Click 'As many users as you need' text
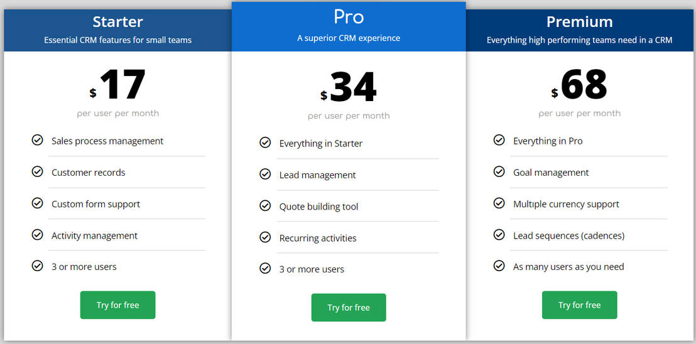Screen dimensions: 696x344 [568, 267]
